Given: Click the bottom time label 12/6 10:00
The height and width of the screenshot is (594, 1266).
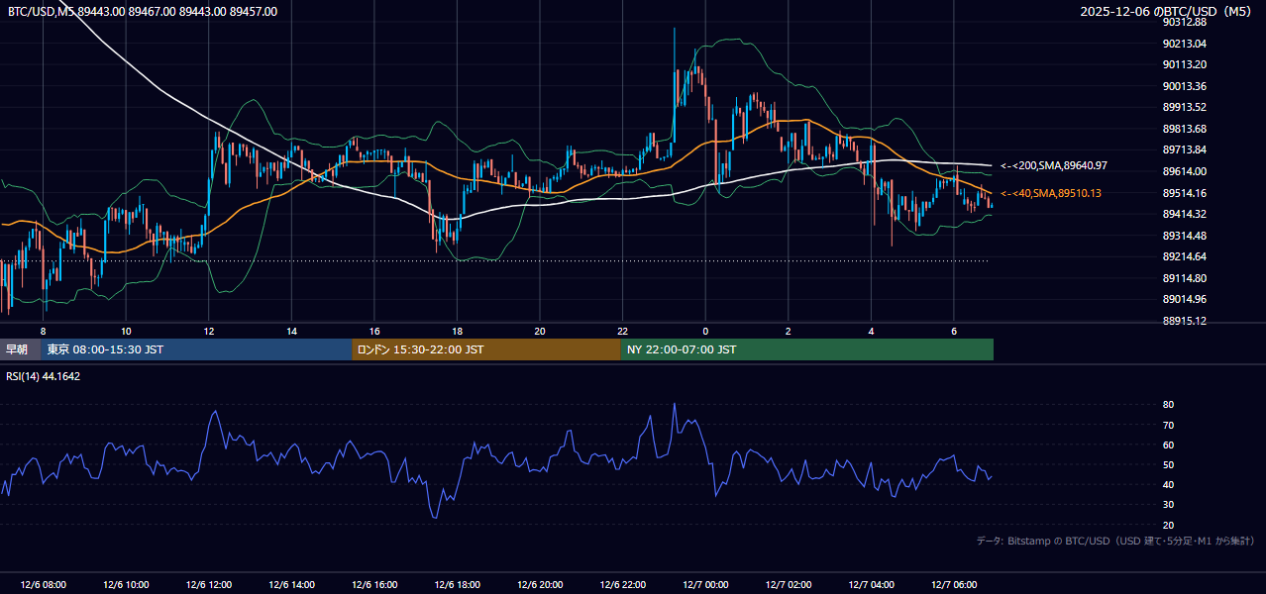Looking at the screenshot, I should coord(126,585).
